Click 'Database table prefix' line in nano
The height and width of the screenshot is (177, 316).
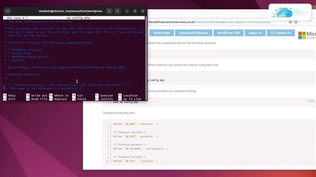click(x=29, y=57)
